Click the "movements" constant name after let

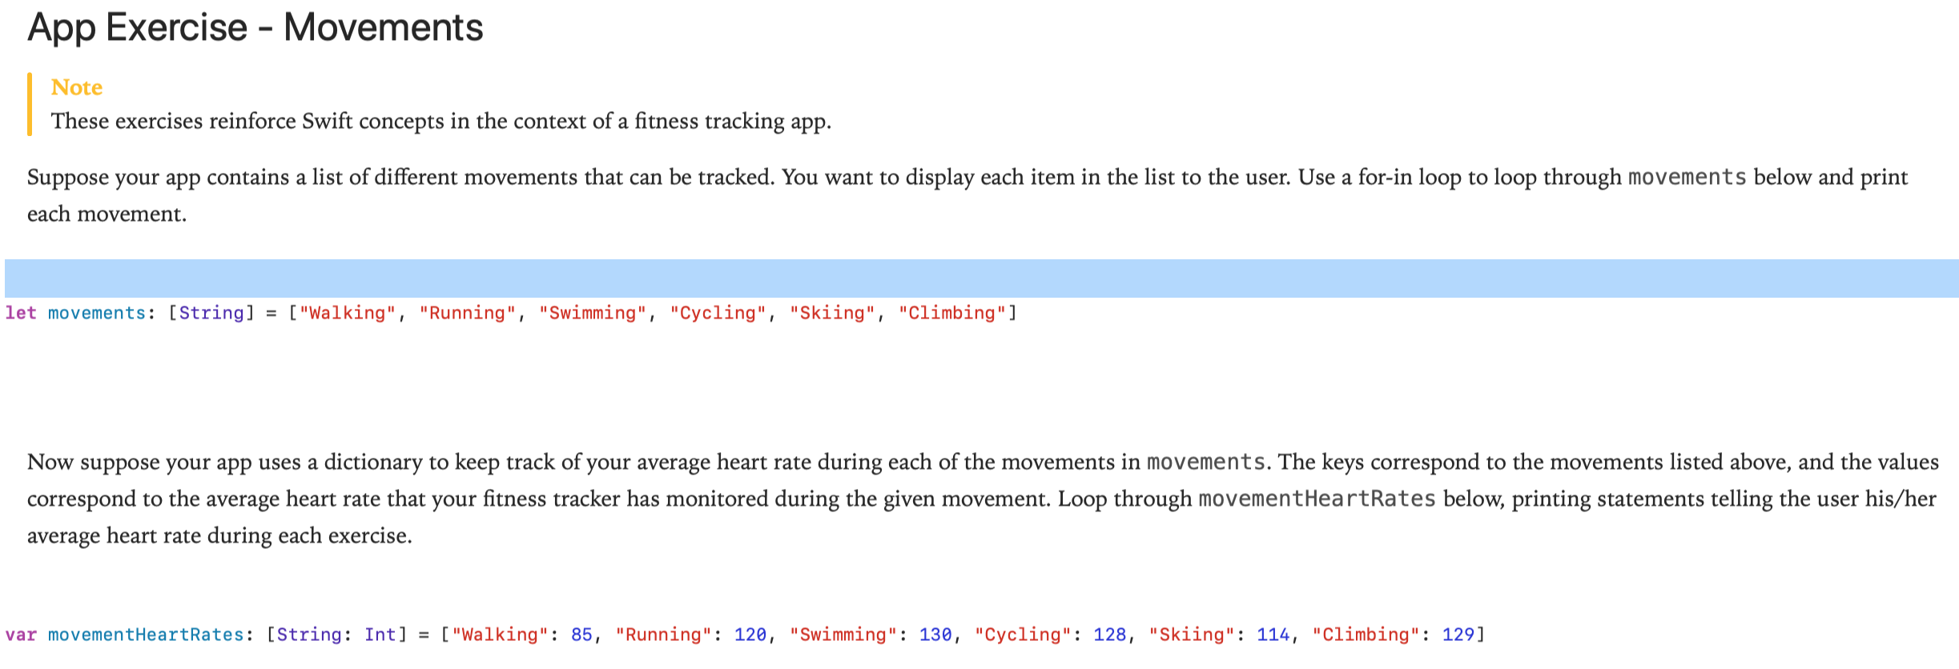(x=97, y=313)
